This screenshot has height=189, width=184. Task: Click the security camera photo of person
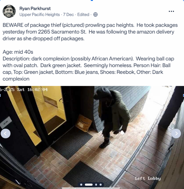tap(92, 137)
